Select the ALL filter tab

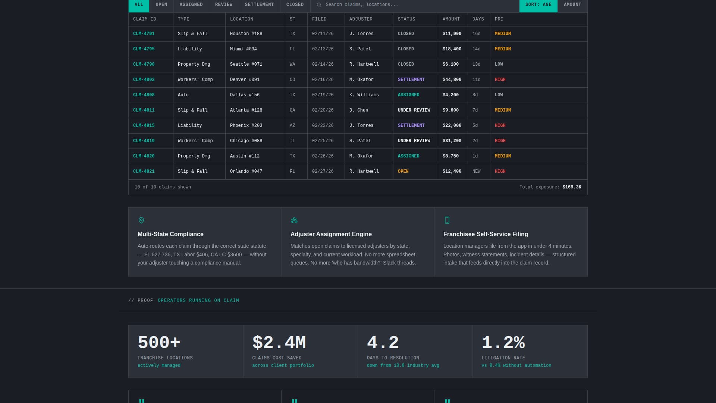tap(139, 5)
